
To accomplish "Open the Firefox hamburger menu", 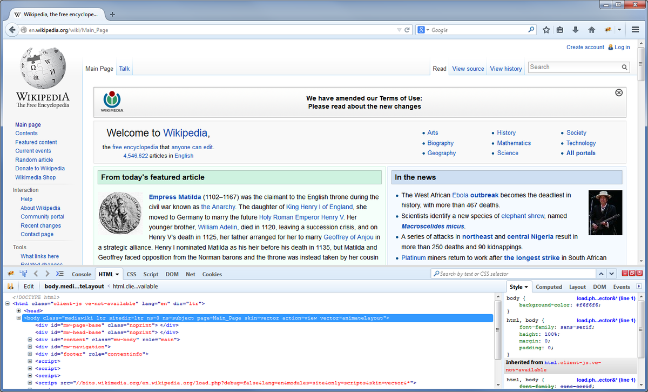I will [x=636, y=30].
